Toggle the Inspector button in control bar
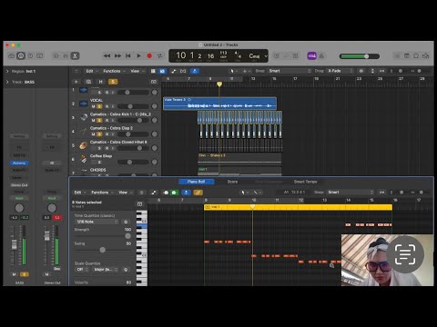 (x=21, y=56)
